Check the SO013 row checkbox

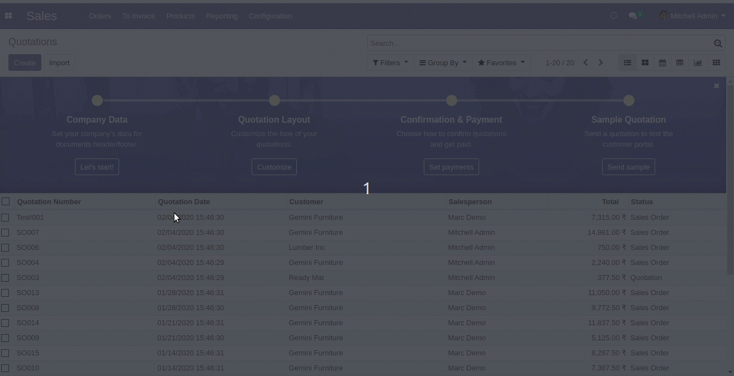(5, 292)
